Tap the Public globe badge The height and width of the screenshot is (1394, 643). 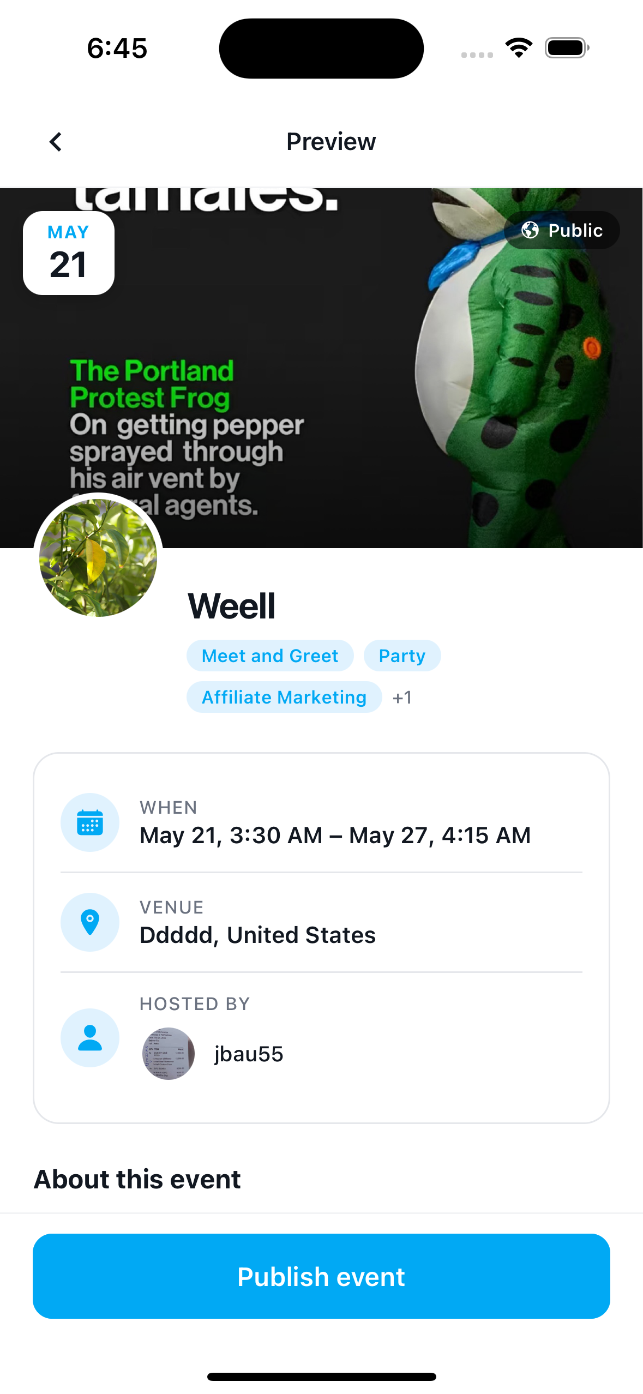click(562, 230)
